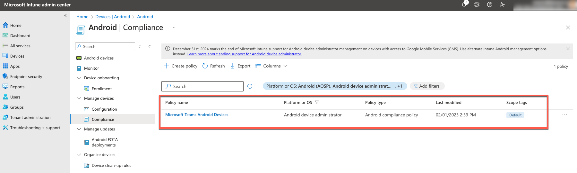Open the feedback person icon
Viewport: 577px width, 173px height.
503,4
